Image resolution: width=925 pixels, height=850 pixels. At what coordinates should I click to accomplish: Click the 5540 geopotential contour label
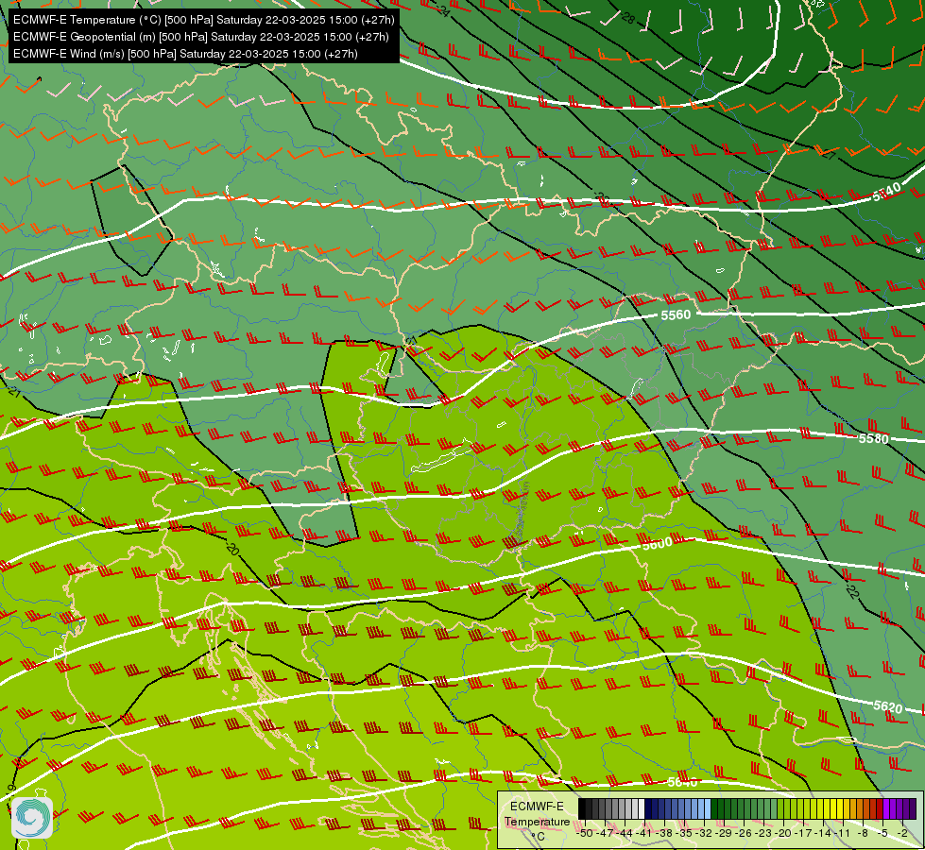(x=886, y=192)
